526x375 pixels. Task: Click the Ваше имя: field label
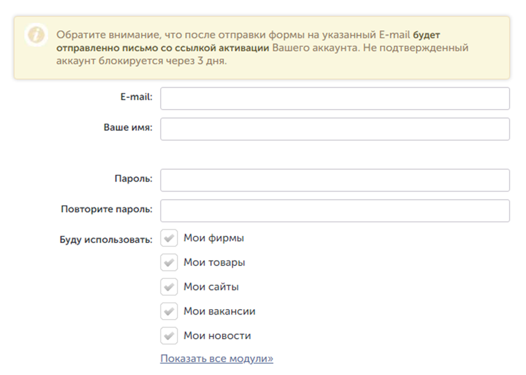click(128, 127)
